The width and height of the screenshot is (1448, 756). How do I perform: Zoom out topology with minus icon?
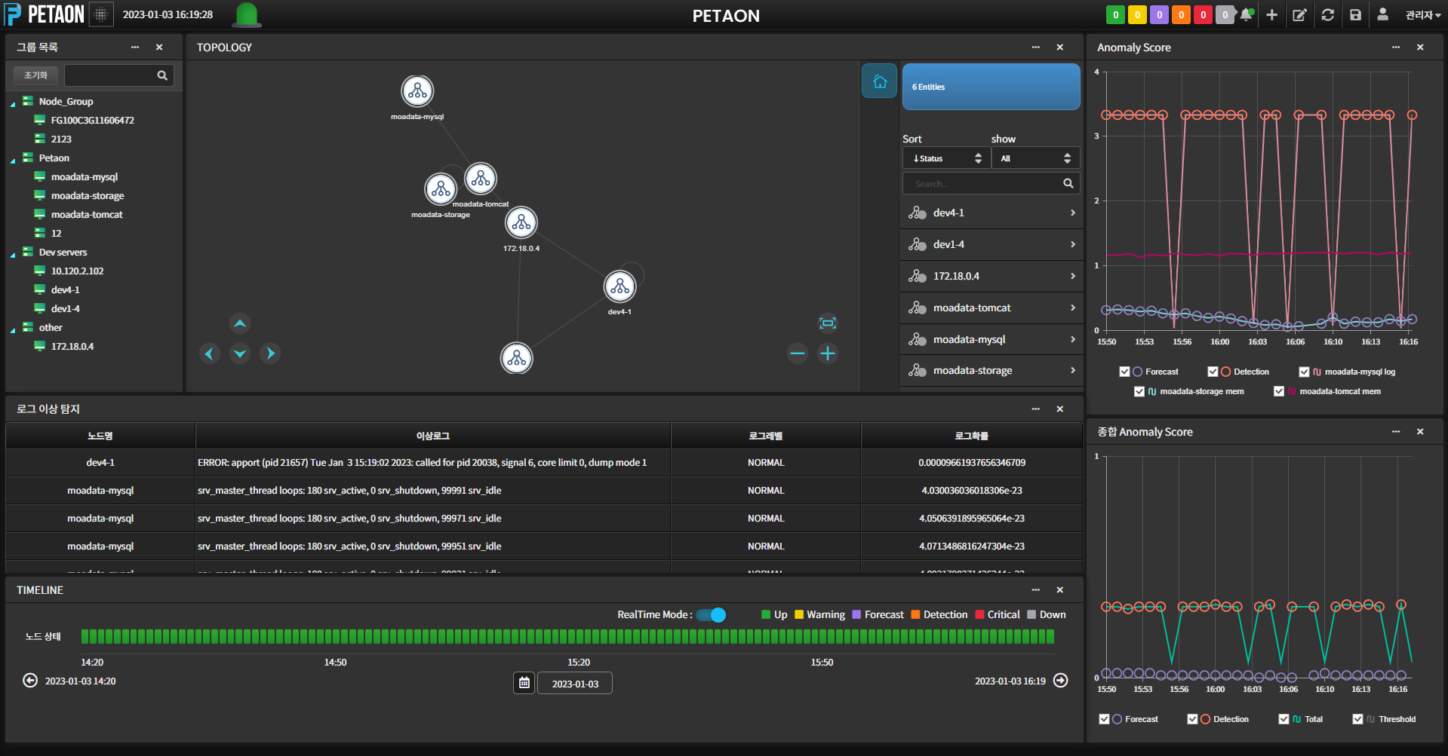(798, 354)
